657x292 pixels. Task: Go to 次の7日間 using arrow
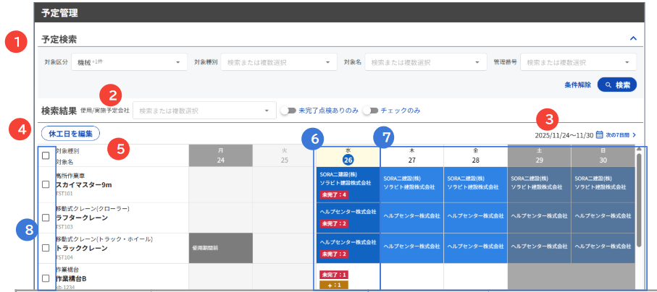tap(634, 134)
